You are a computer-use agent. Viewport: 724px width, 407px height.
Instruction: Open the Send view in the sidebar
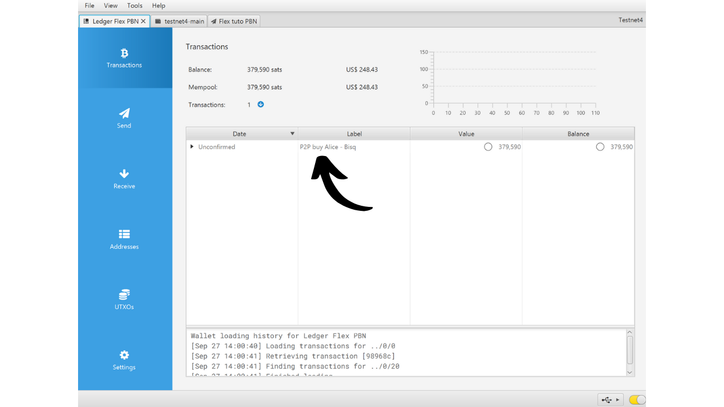124,118
